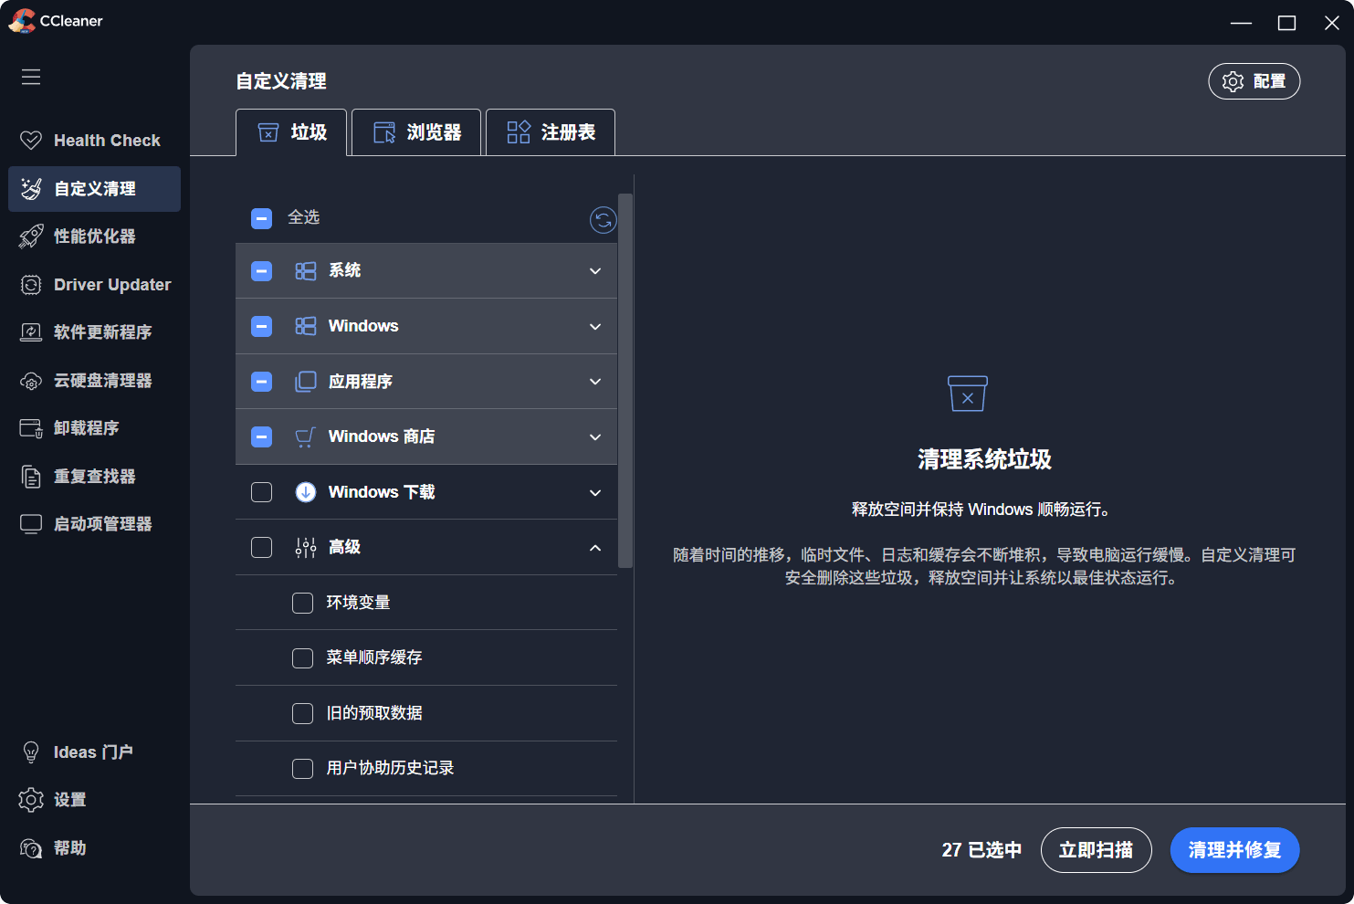
Task: Click the 重复查找器 documents icon
Action: pos(31,477)
